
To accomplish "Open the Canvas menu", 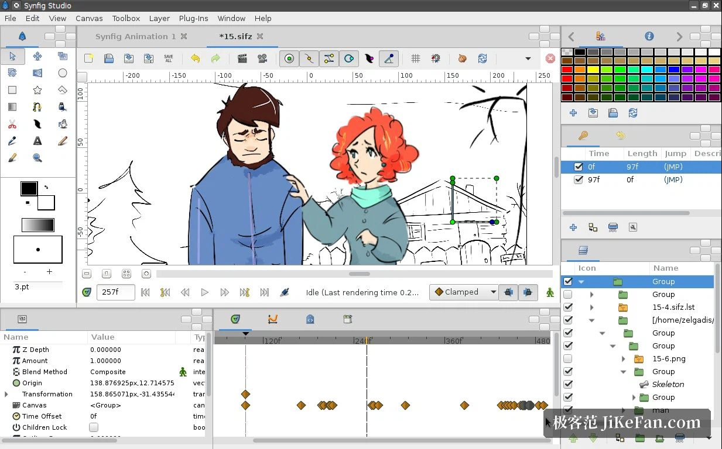I will 89,18.
